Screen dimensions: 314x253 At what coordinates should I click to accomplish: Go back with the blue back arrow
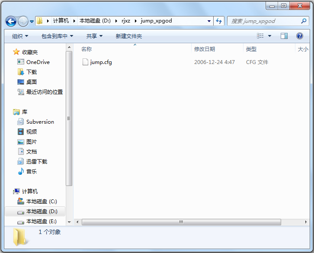click(x=11, y=21)
